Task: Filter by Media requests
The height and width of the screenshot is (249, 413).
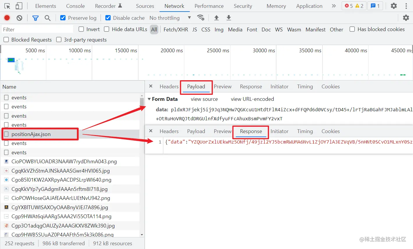Action: (235, 29)
